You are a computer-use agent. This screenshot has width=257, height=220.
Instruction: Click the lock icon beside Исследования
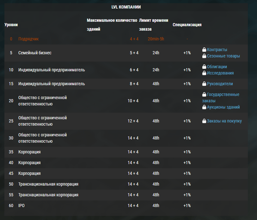point(204,73)
